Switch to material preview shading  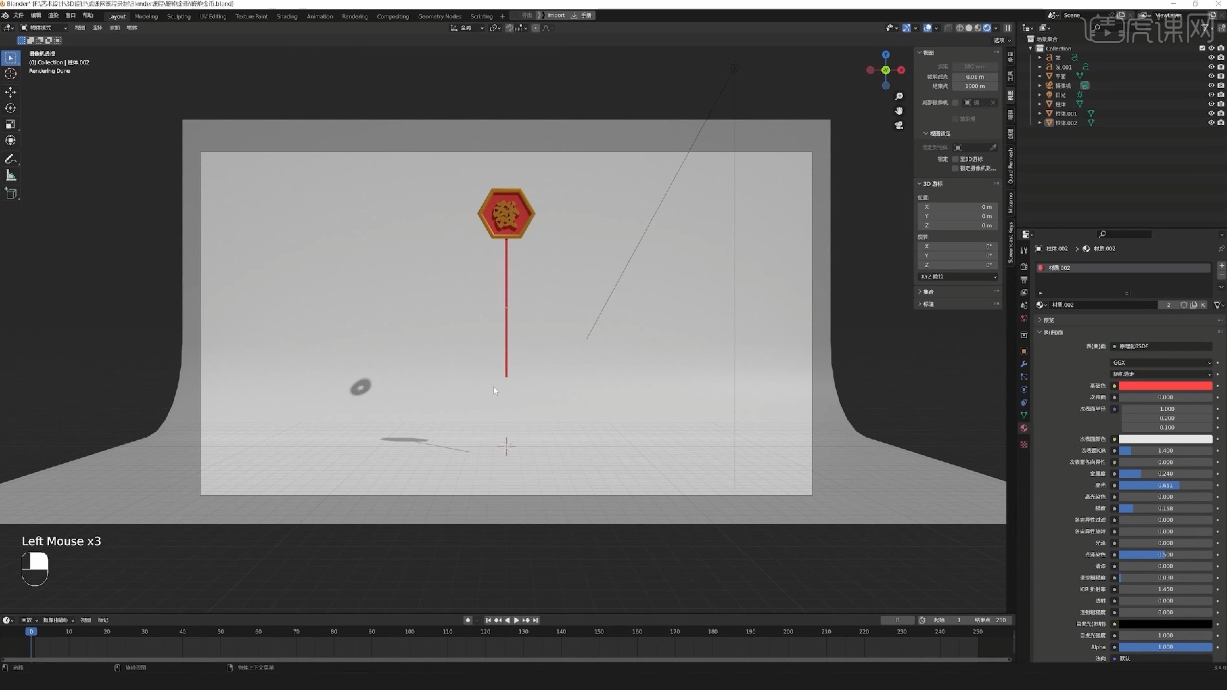[x=978, y=28]
